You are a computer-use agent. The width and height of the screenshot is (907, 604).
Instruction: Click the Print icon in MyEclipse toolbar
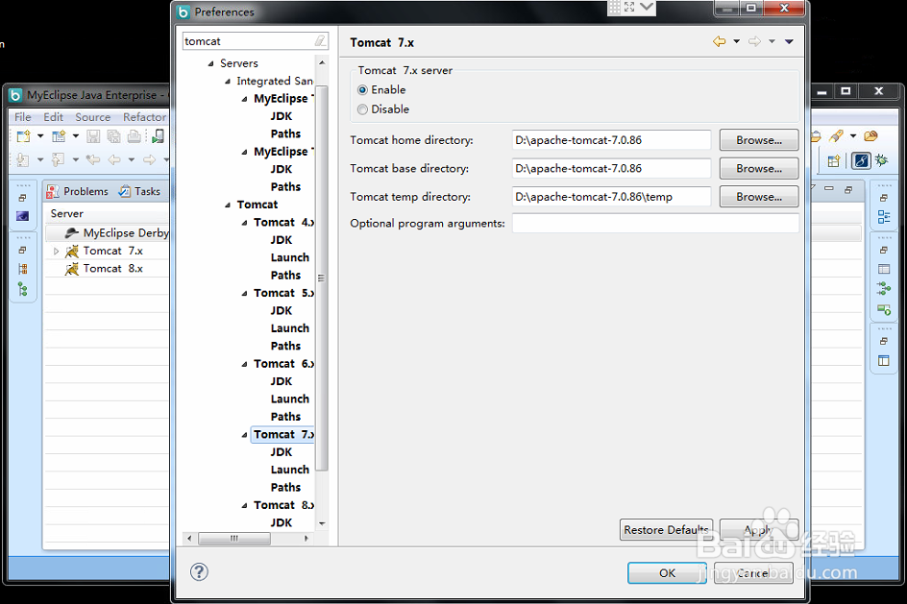[x=135, y=136]
